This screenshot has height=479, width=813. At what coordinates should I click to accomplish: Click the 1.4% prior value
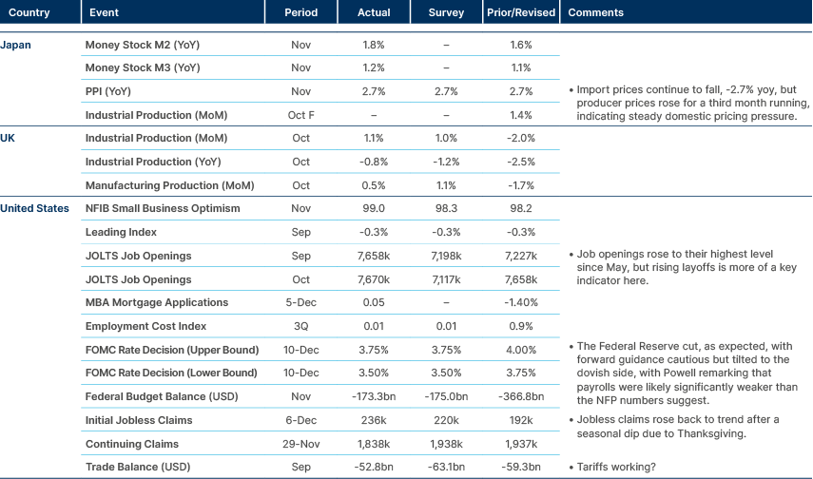coord(521,115)
